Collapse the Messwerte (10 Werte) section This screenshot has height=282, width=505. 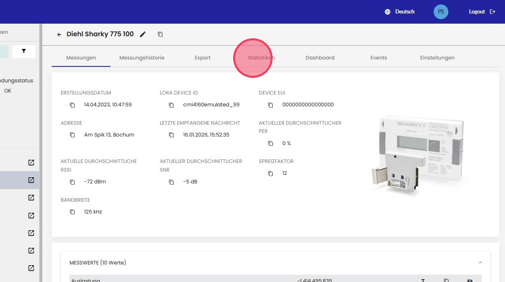480,262
